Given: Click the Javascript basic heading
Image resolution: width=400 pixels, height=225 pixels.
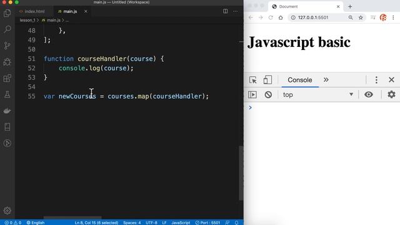Looking at the screenshot, I should click(299, 42).
